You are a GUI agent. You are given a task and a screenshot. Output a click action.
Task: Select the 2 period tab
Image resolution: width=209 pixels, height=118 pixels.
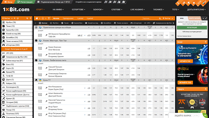[90, 18]
